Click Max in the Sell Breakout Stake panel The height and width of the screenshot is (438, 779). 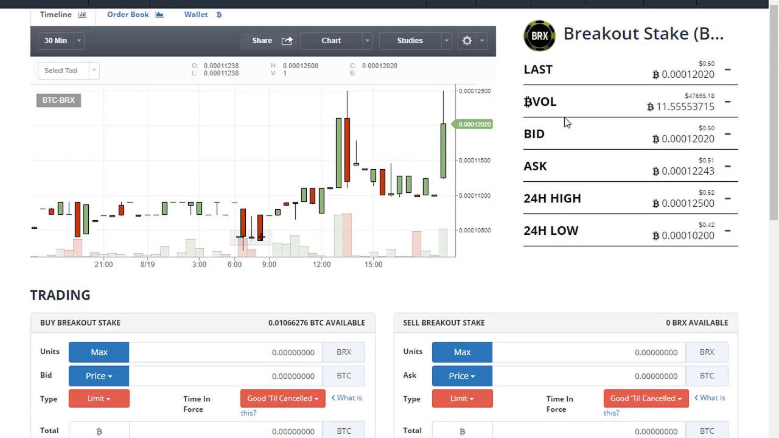462,352
